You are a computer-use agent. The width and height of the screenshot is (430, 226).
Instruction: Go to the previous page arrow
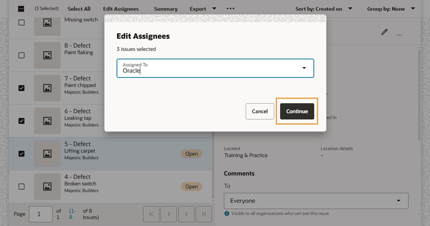tap(169, 214)
